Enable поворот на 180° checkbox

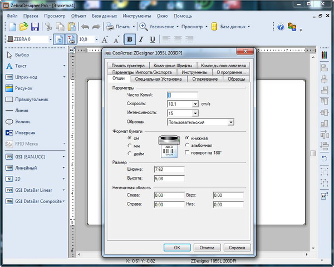(x=187, y=152)
